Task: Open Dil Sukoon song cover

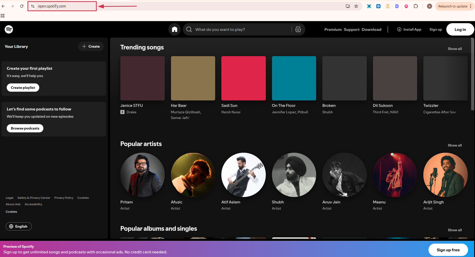Action: (395, 78)
